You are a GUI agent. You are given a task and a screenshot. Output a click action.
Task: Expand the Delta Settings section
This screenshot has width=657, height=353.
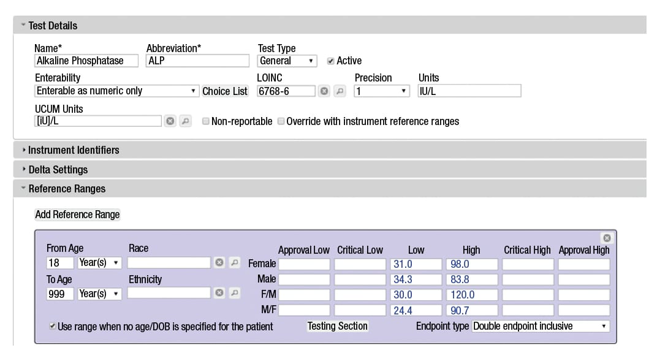[58, 170]
